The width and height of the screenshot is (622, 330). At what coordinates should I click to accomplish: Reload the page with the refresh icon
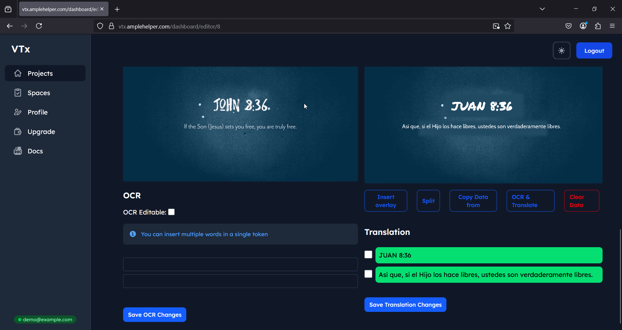tap(39, 26)
